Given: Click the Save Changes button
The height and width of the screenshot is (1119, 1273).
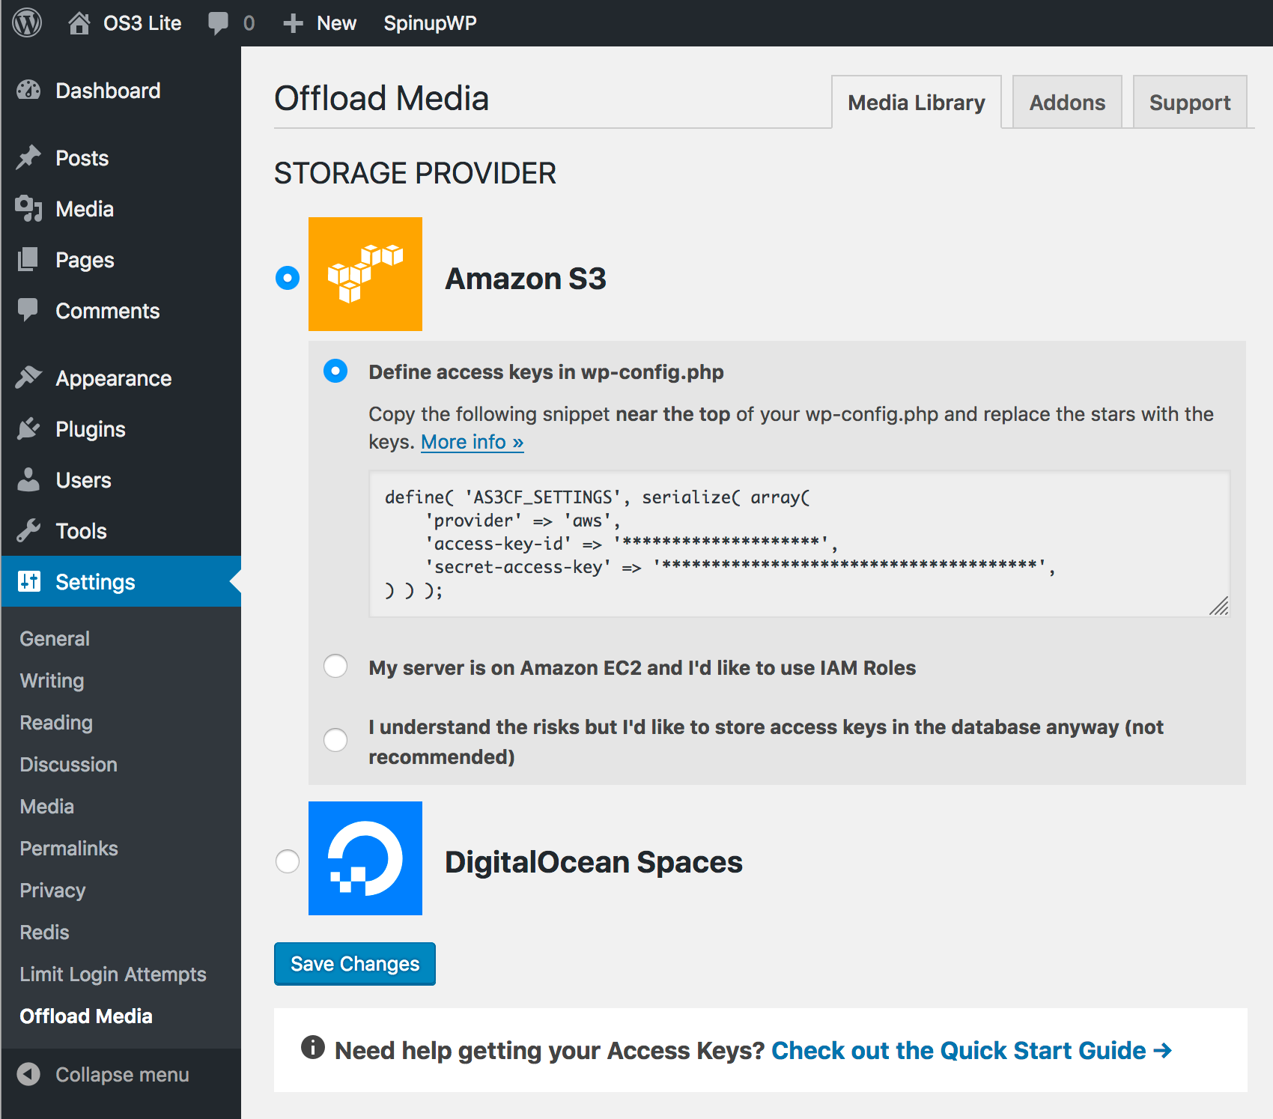Looking at the screenshot, I should click(x=354, y=964).
